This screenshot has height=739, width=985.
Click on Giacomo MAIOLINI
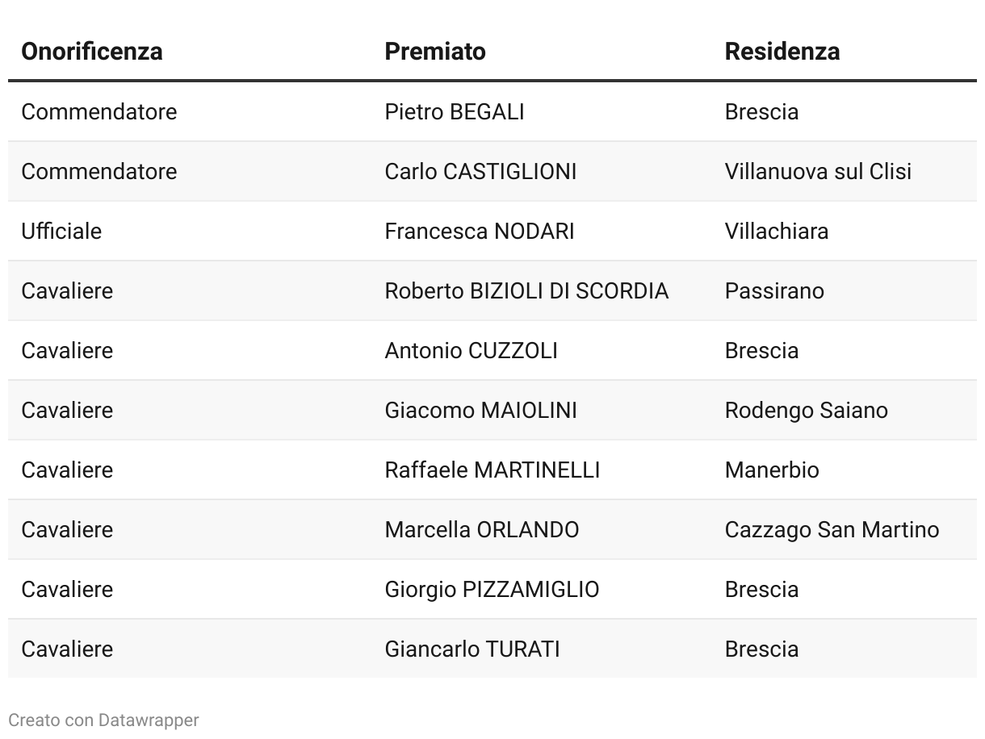[x=480, y=410]
